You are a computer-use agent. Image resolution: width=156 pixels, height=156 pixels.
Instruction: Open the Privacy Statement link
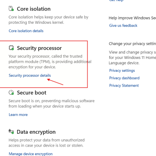click(x=124, y=85)
